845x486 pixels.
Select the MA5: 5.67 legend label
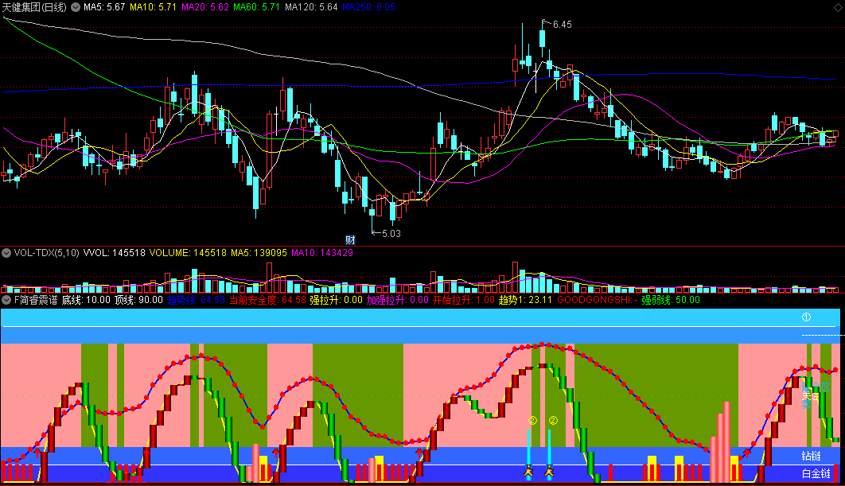coord(104,7)
